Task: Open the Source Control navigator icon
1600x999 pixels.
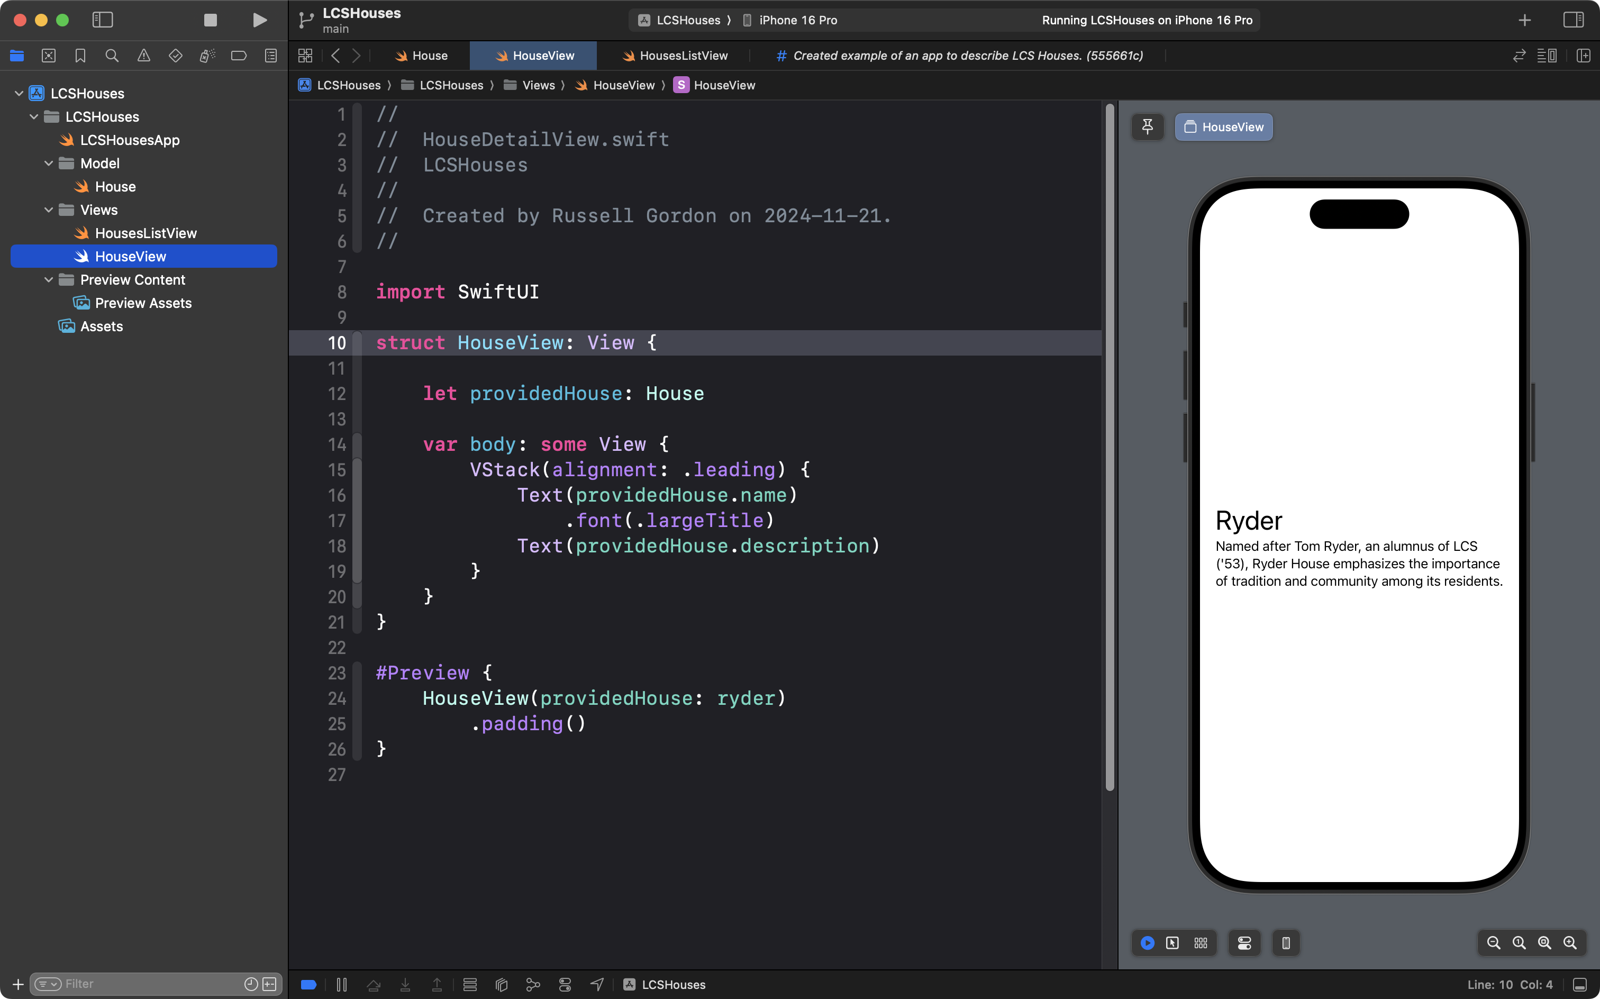Action: click(48, 56)
